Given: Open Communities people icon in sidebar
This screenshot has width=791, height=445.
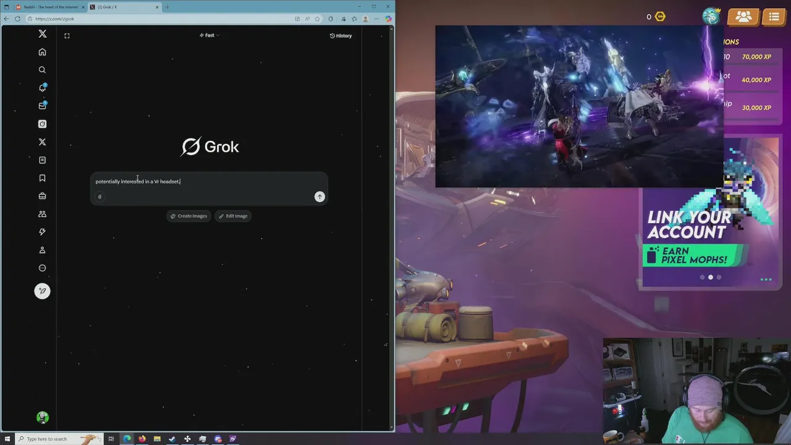Looking at the screenshot, I should click(42, 214).
